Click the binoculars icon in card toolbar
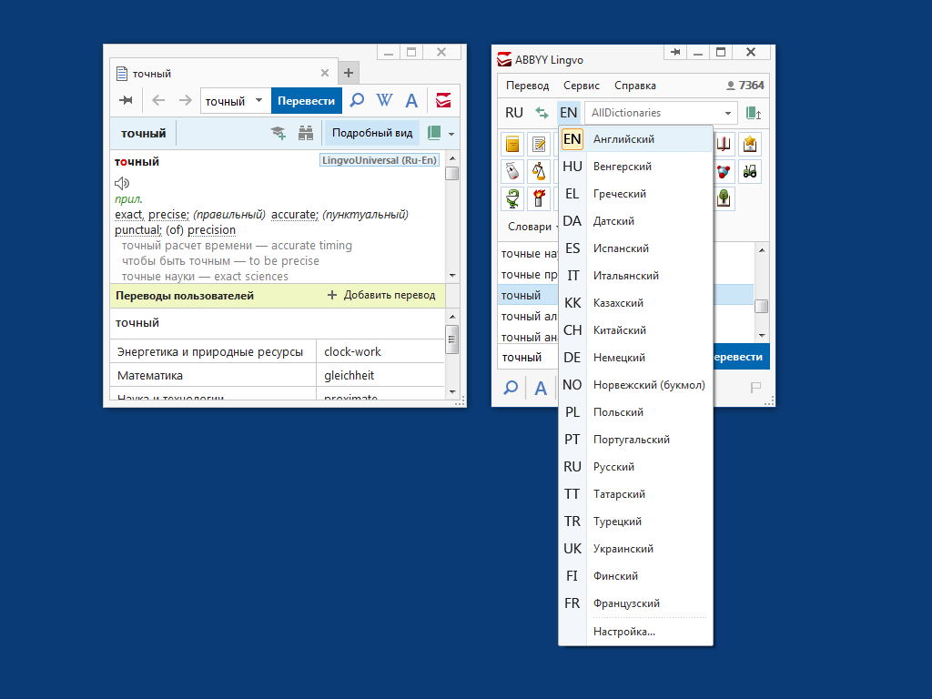This screenshot has width=932, height=699. [x=305, y=133]
